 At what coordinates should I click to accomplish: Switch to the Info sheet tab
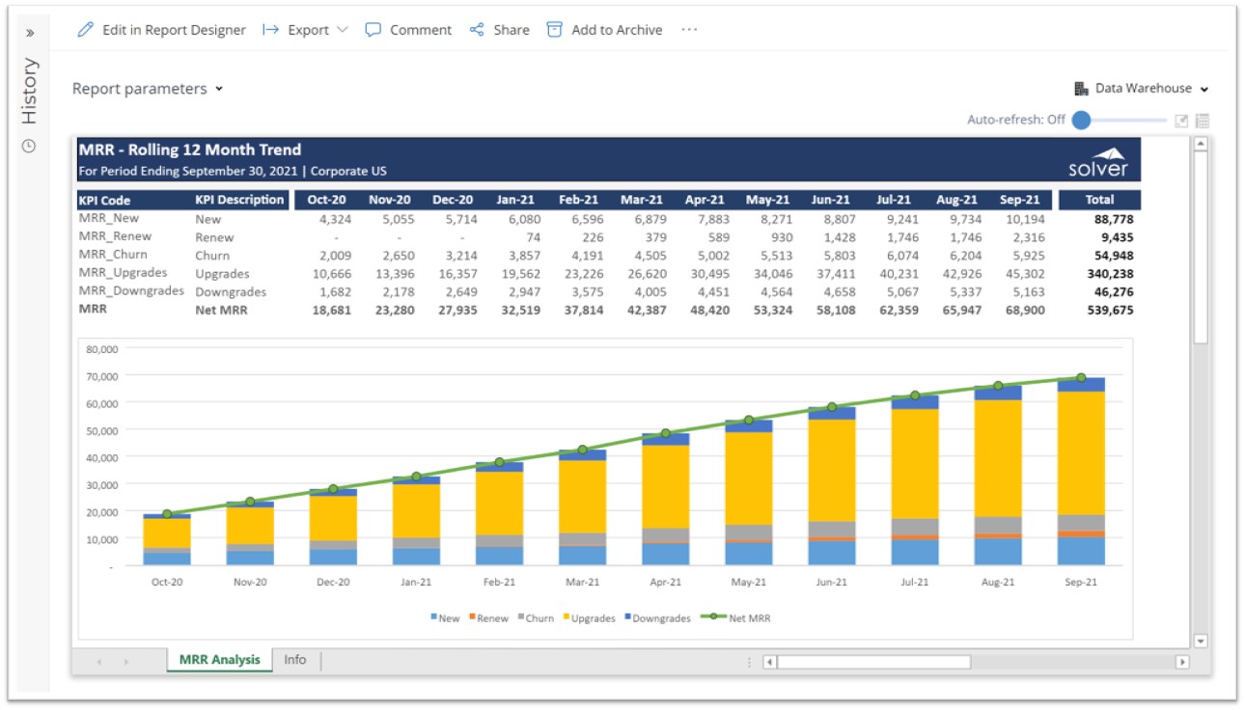(x=295, y=660)
